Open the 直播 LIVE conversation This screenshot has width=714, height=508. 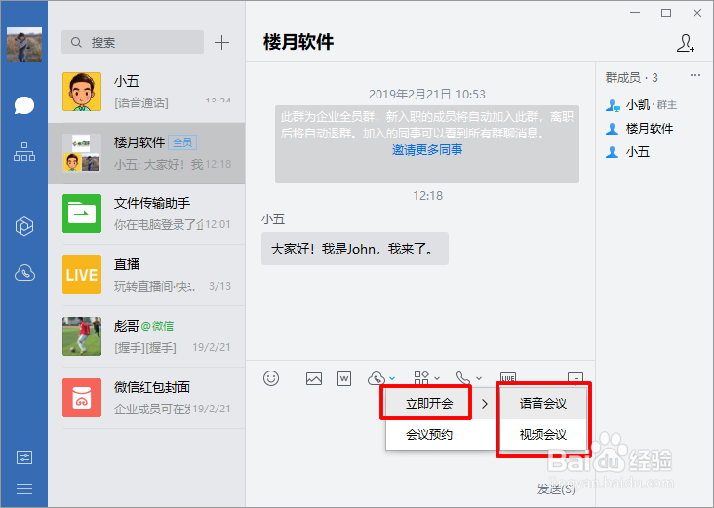click(146, 275)
